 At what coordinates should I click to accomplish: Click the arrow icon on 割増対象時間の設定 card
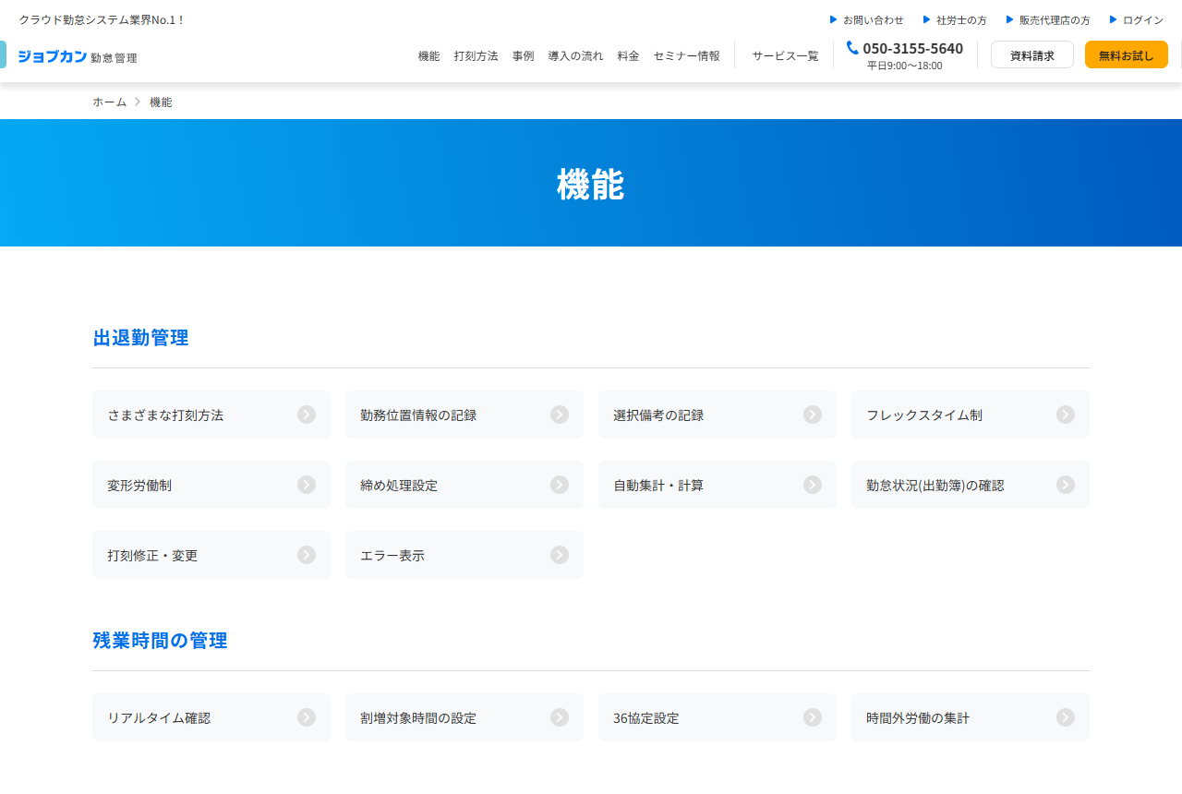coord(560,717)
